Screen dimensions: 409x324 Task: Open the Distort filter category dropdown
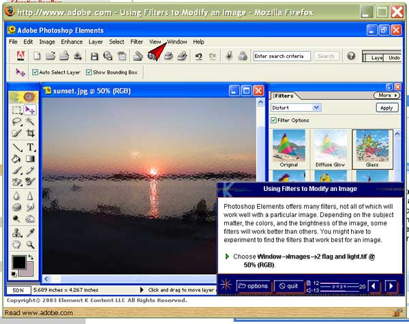point(316,108)
